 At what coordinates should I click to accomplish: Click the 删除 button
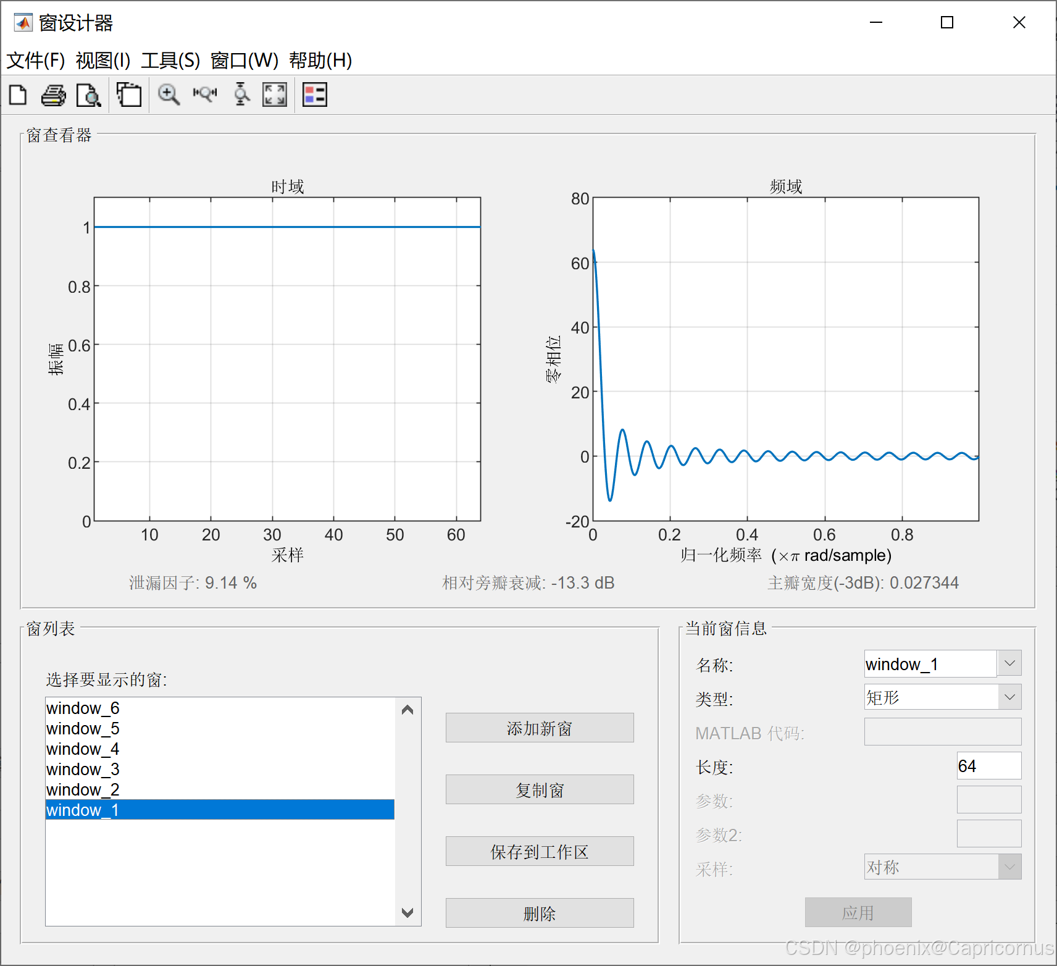pos(540,913)
